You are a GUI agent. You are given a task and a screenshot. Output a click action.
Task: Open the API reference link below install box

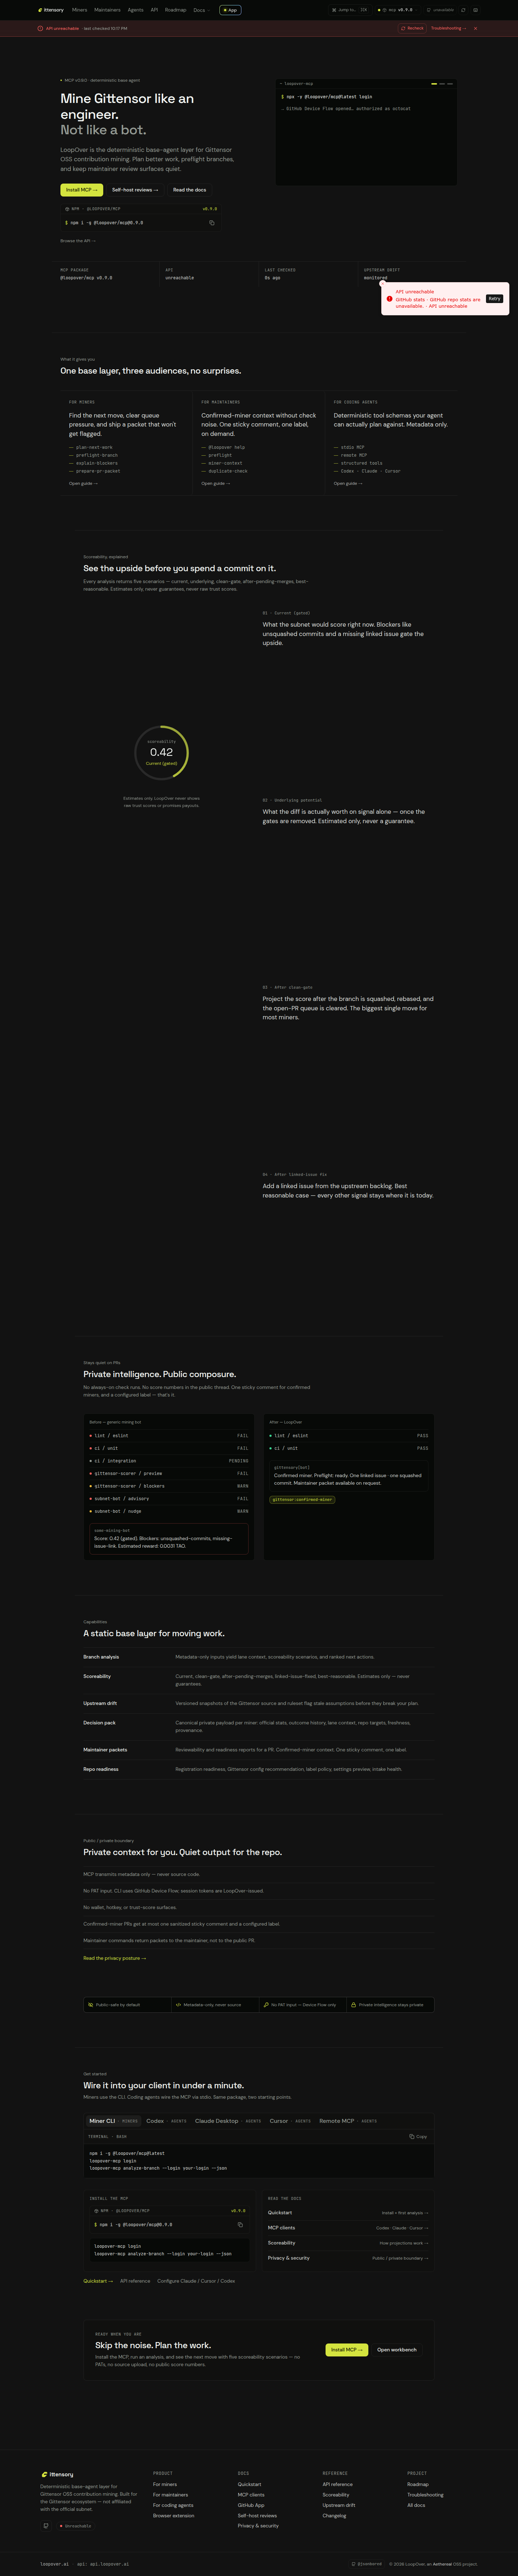tap(135, 2281)
